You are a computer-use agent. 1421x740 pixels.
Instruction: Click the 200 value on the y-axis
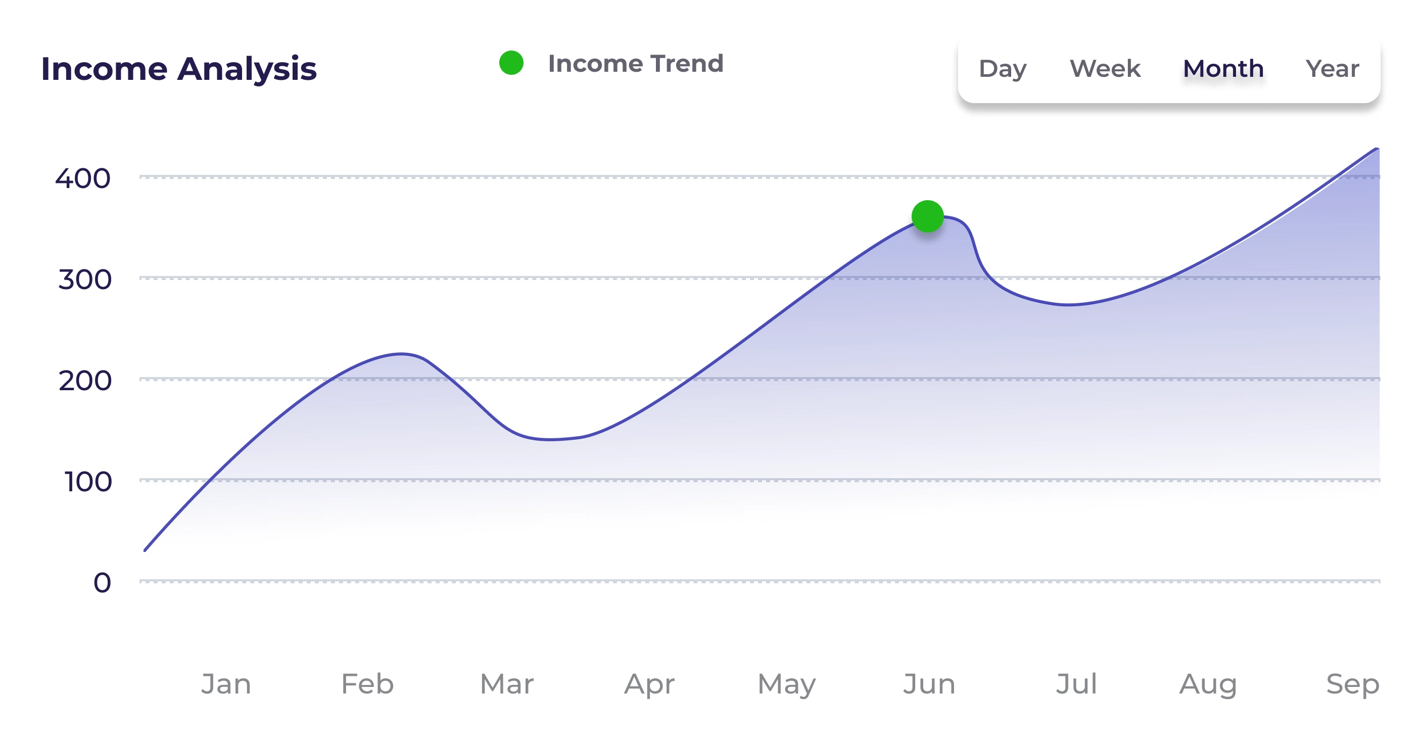pyautogui.click(x=85, y=381)
